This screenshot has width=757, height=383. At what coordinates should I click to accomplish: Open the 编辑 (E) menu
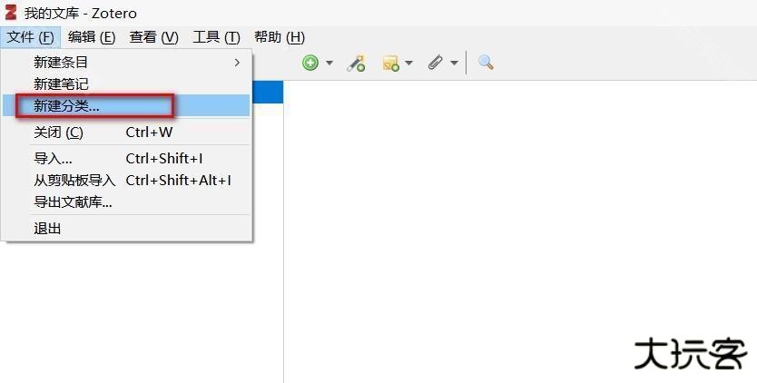[92, 37]
